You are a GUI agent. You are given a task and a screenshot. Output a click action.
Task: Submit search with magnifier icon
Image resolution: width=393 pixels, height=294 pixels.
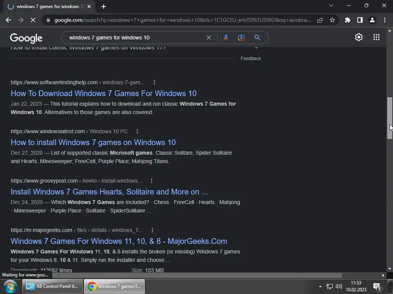pos(257,38)
